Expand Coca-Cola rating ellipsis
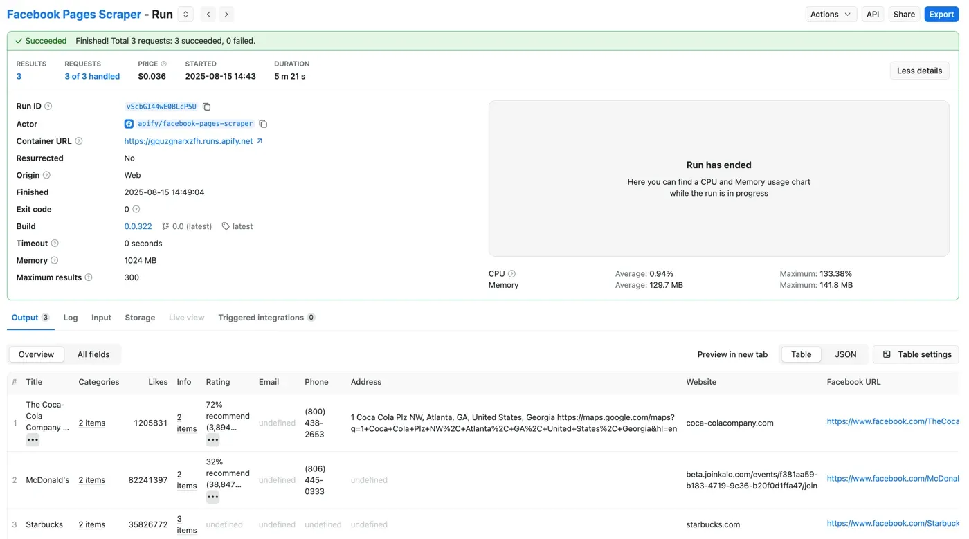 (x=212, y=440)
